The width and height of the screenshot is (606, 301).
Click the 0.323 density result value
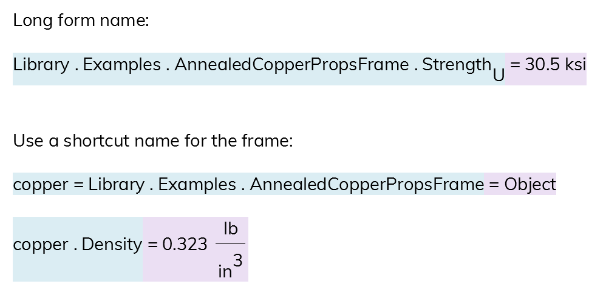click(185, 245)
